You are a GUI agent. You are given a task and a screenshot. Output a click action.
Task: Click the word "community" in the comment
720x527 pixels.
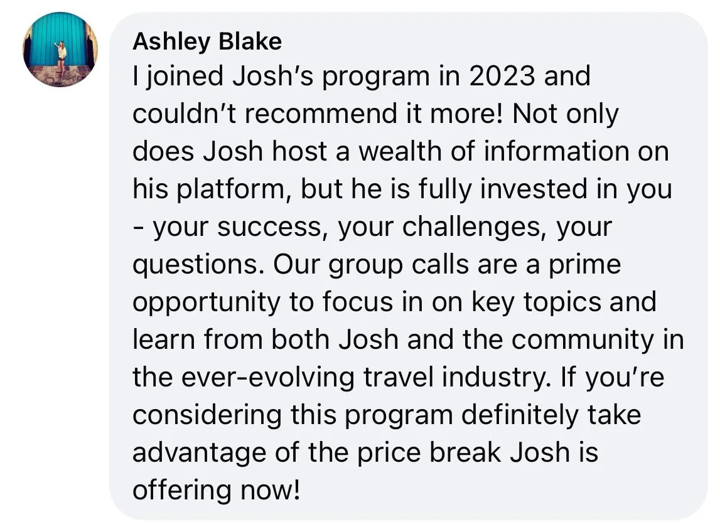point(583,340)
